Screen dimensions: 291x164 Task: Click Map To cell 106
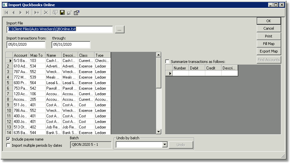coord(37,94)
